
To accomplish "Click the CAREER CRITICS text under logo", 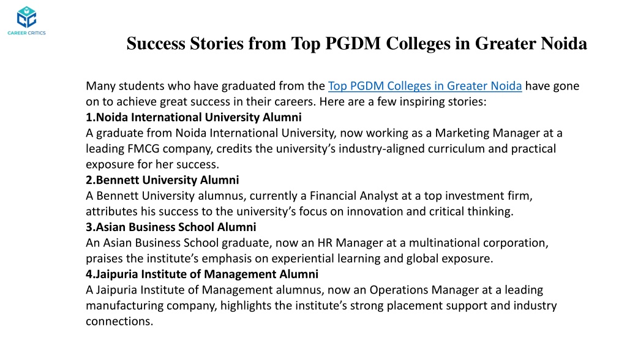I will pos(26,33).
